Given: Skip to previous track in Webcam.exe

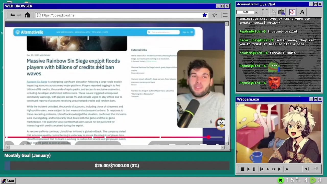Looking at the screenshot, I should pos(262,169).
